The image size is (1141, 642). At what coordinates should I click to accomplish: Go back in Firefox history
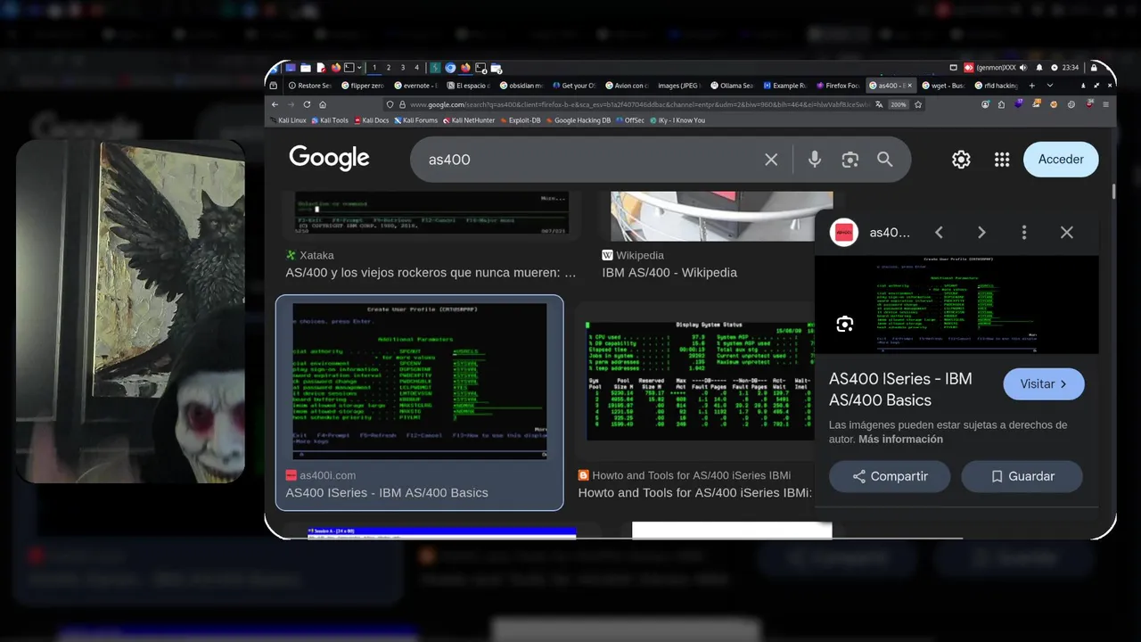click(x=275, y=104)
